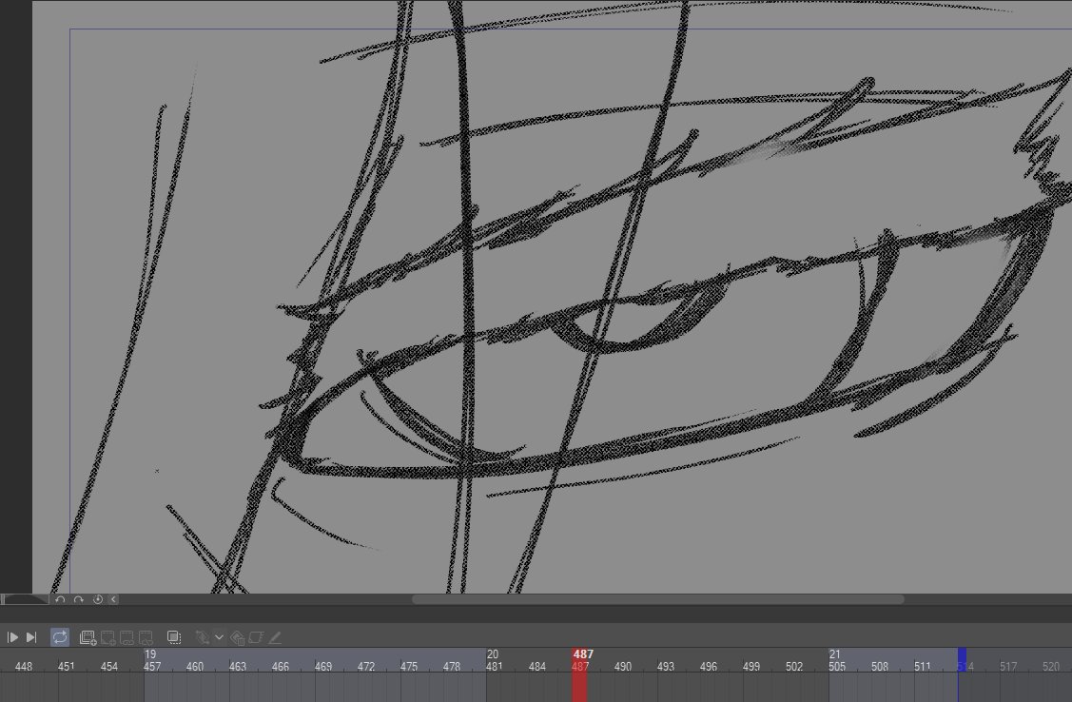Select frame 448 on the ruler
This screenshot has height=702, width=1072.
(23, 667)
